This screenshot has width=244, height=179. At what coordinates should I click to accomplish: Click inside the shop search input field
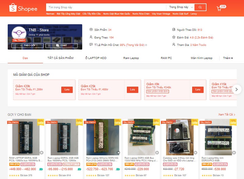105,7
